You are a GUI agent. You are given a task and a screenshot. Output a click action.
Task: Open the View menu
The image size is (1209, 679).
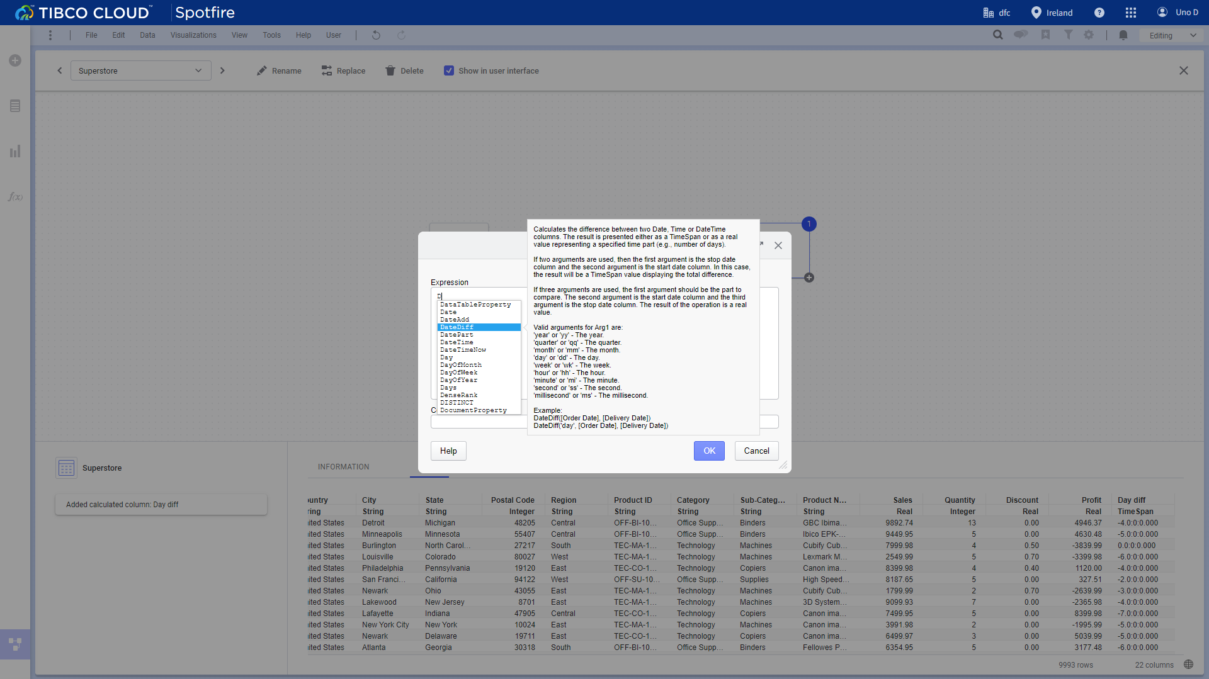tap(239, 35)
